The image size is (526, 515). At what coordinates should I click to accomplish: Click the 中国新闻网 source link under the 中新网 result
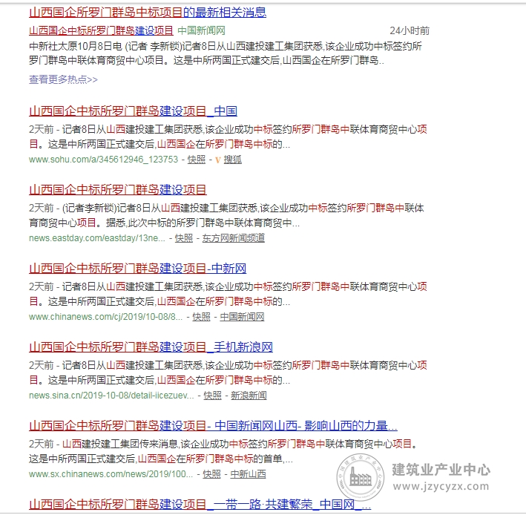(242, 317)
